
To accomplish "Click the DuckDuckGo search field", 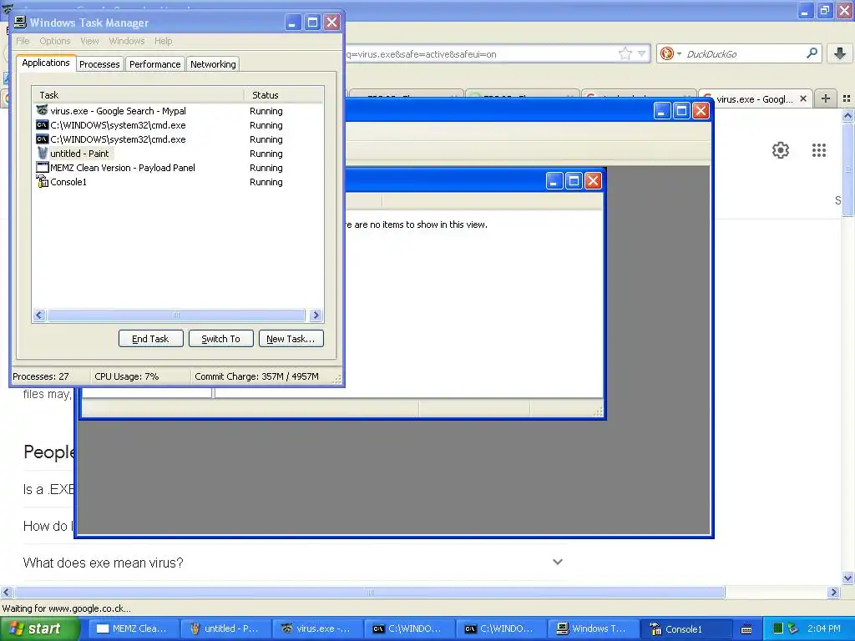I will click(744, 54).
